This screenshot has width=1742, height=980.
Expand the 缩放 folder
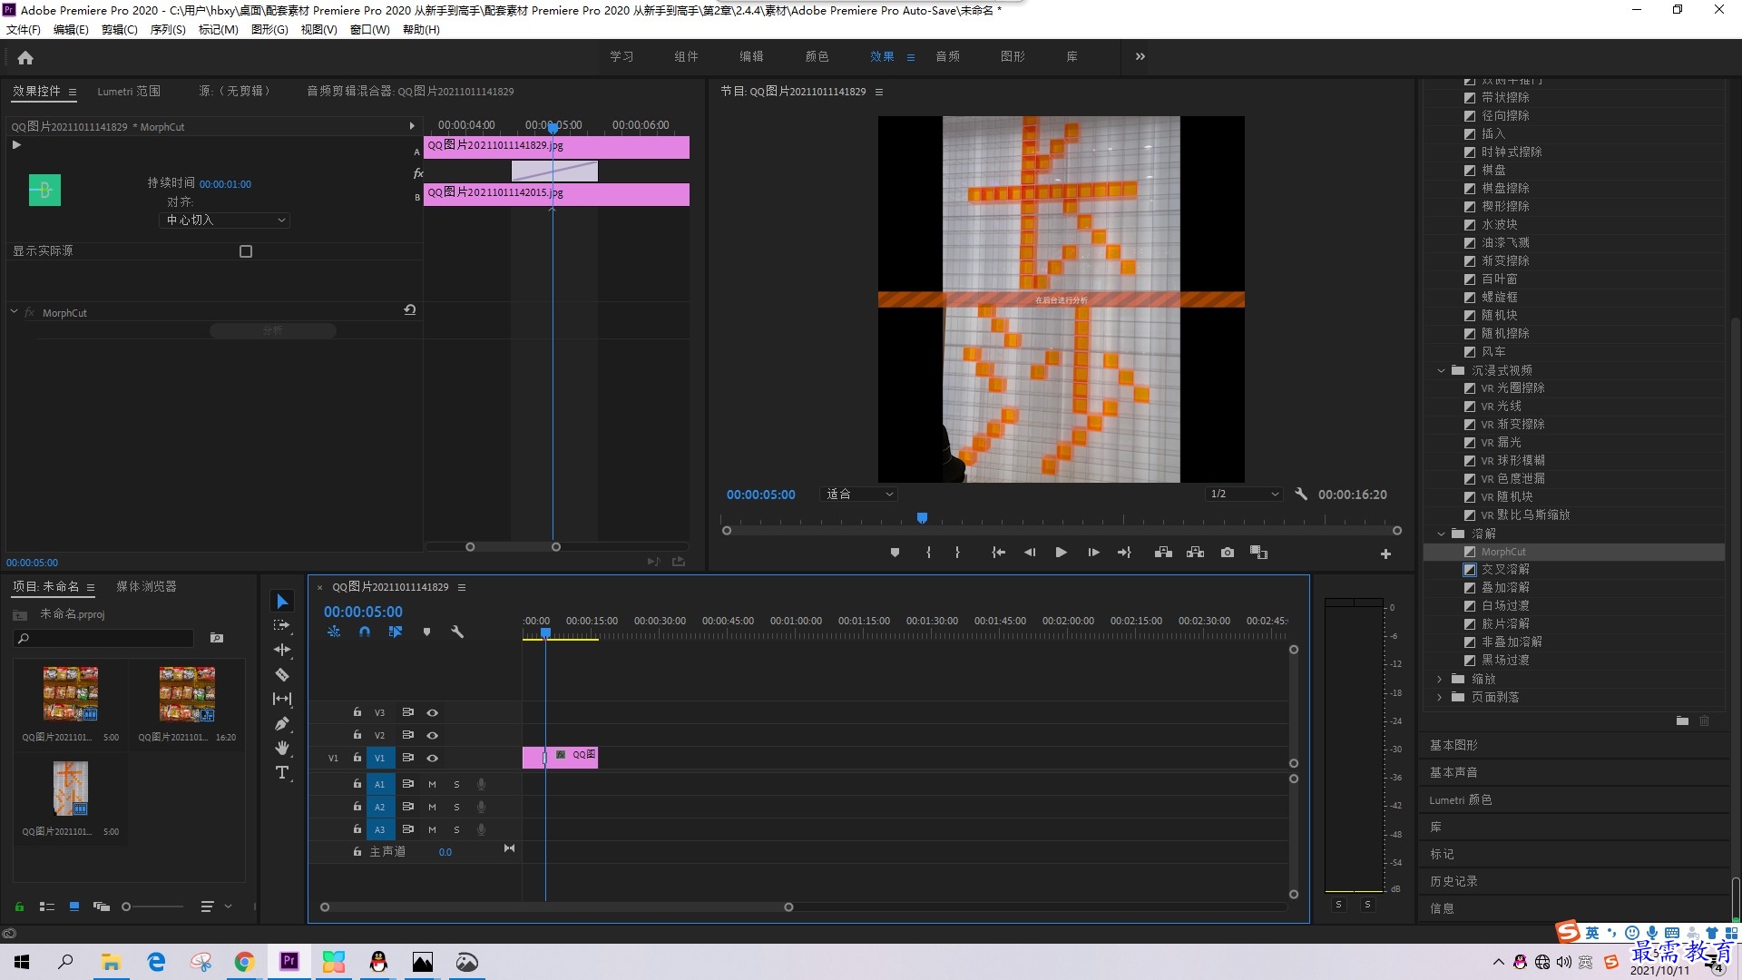[1440, 679]
